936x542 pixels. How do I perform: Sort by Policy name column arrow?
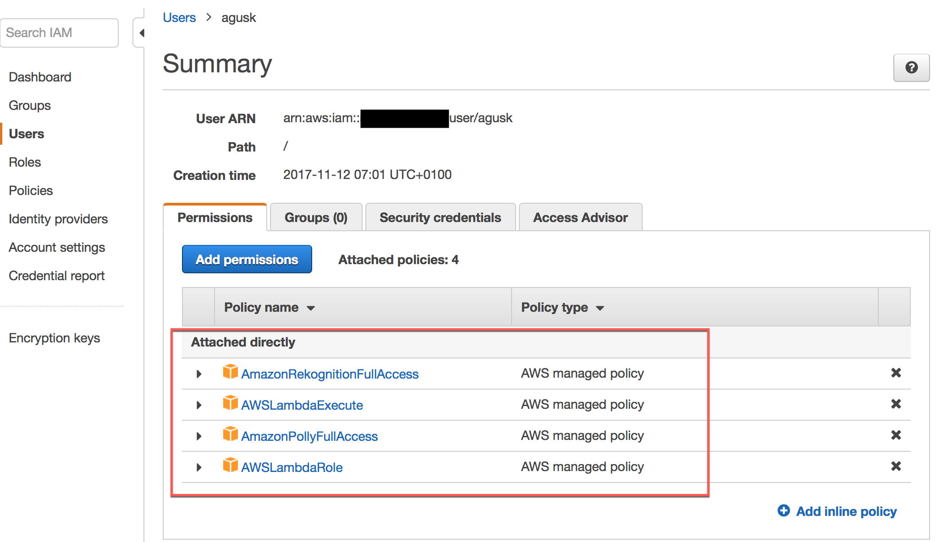point(311,308)
